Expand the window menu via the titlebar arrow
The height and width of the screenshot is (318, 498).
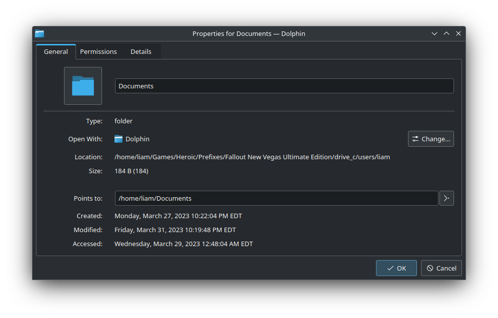434,33
